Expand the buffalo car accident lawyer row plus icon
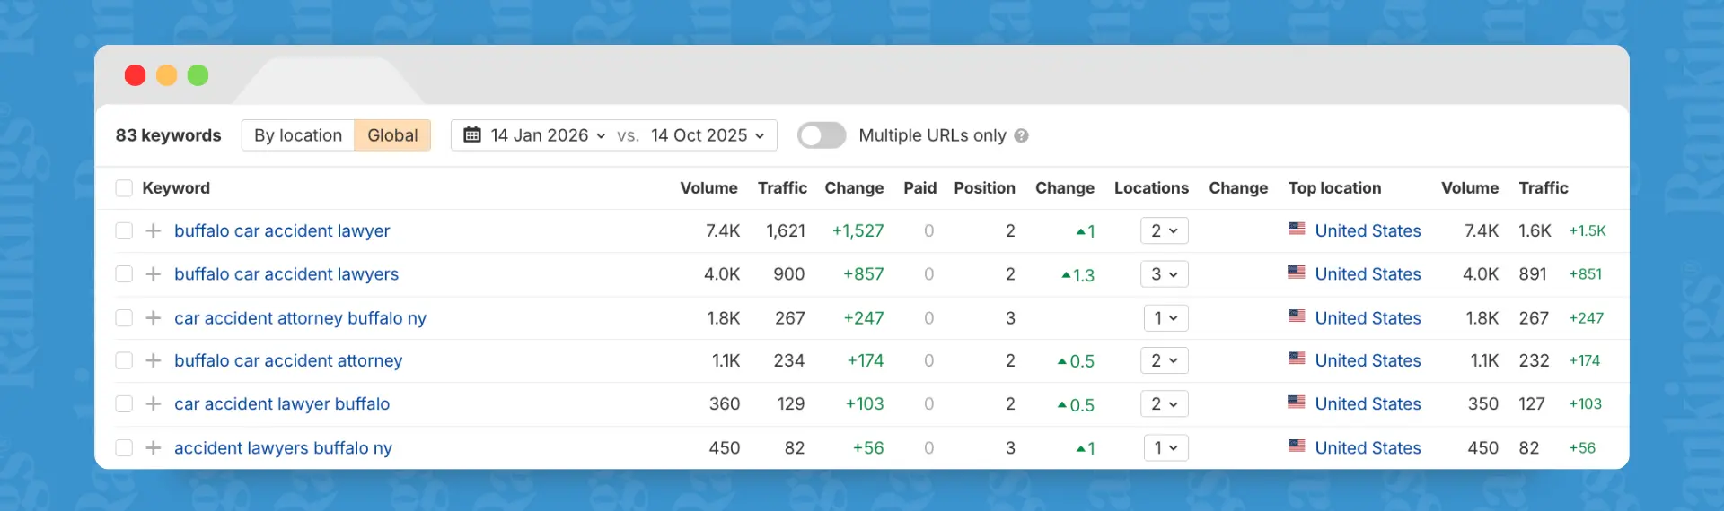This screenshot has width=1724, height=511. pyautogui.click(x=154, y=231)
